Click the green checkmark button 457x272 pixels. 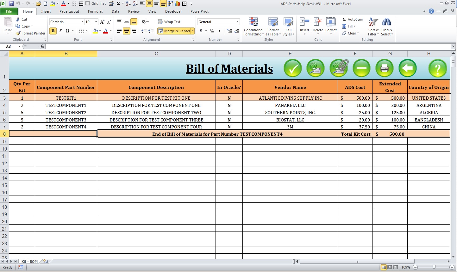[293, 68]
